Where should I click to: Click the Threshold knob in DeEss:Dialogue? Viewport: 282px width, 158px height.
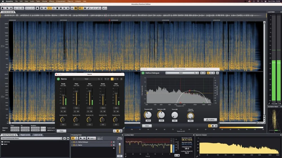tap(148, 115)
